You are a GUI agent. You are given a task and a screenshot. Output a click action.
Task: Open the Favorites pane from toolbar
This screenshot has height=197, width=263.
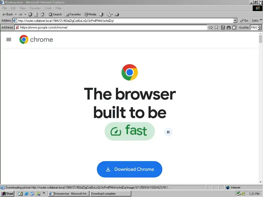(73, 14)
